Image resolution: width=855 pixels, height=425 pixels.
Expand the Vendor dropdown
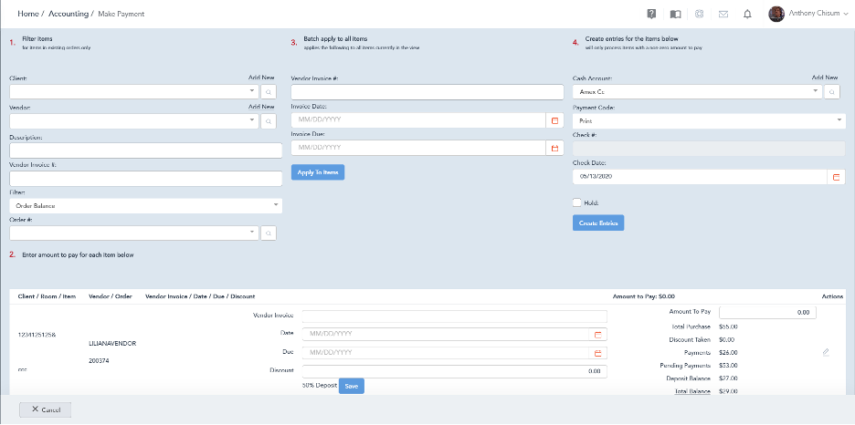coord(252,120)
